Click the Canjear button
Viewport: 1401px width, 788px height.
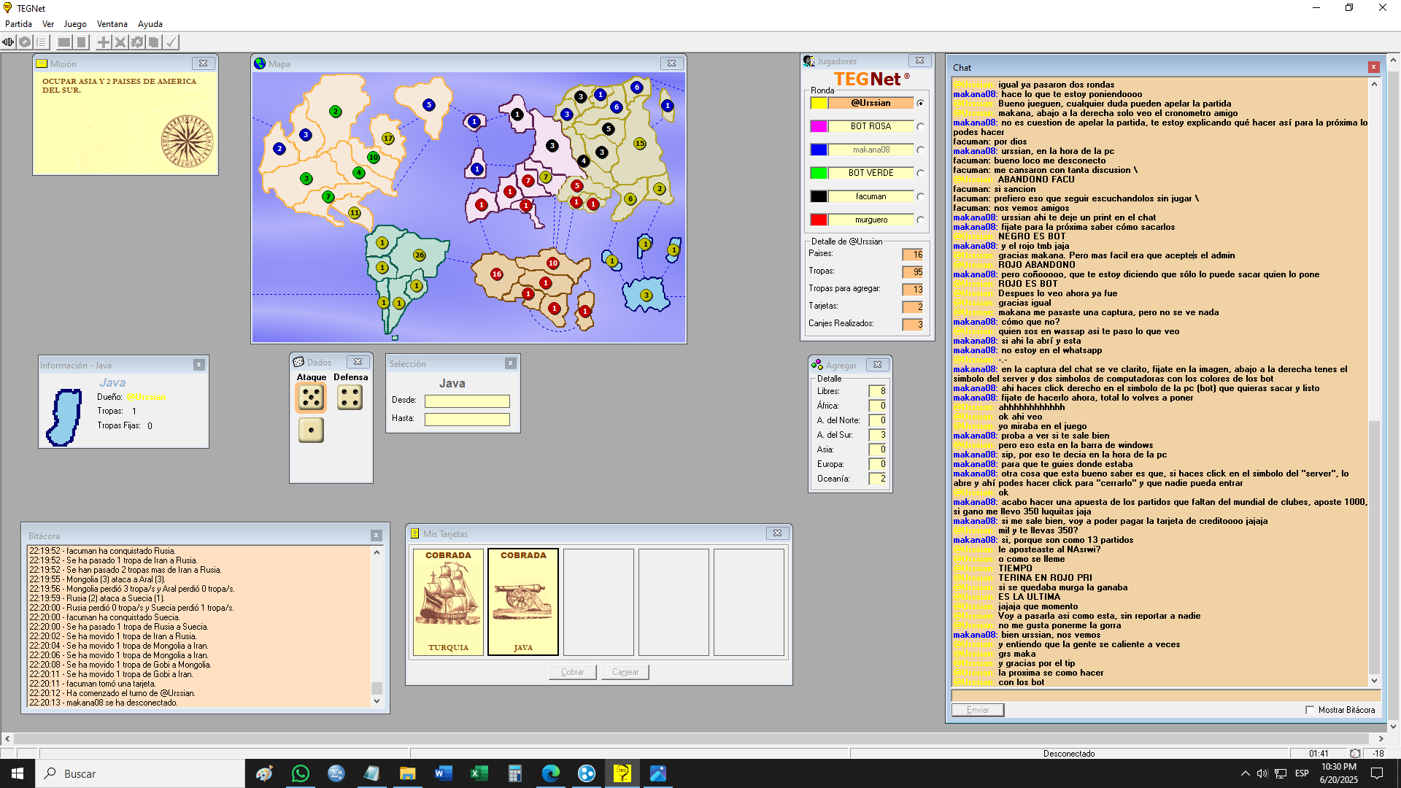pos(625,672)
